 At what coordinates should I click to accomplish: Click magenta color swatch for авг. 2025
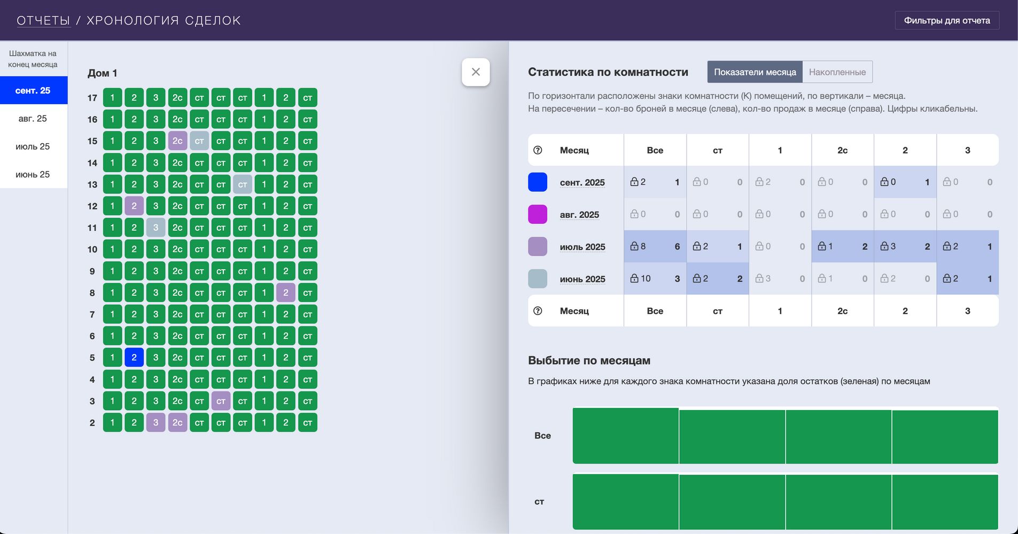point(537,214)
